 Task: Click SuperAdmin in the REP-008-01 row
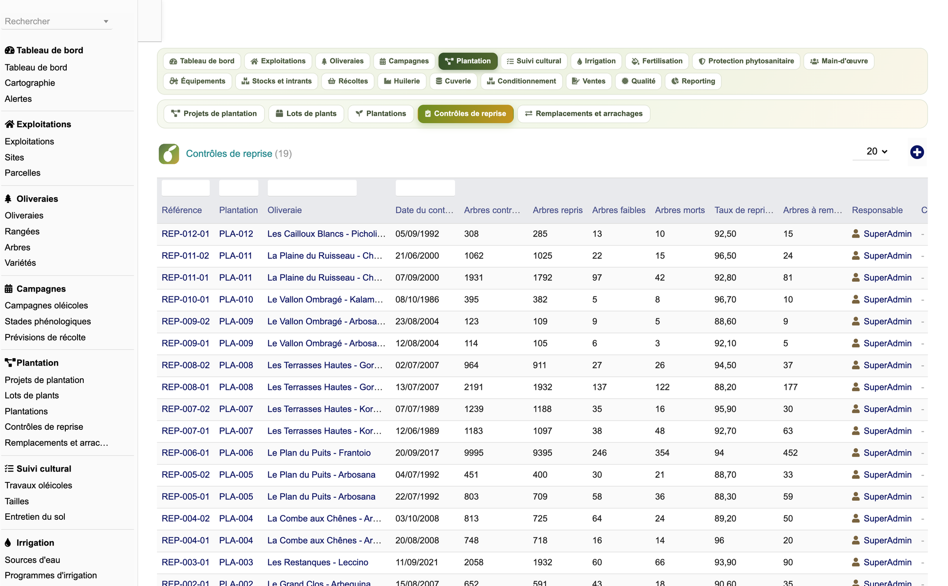(x=887, y=387)
